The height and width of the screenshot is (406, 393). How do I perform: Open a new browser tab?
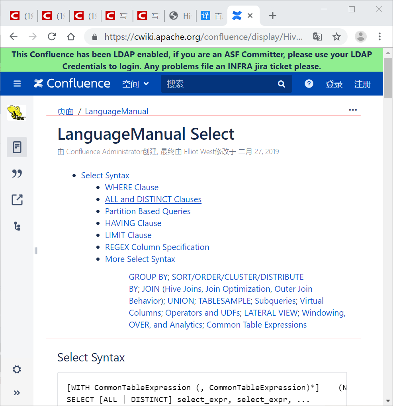click(272, 16)
